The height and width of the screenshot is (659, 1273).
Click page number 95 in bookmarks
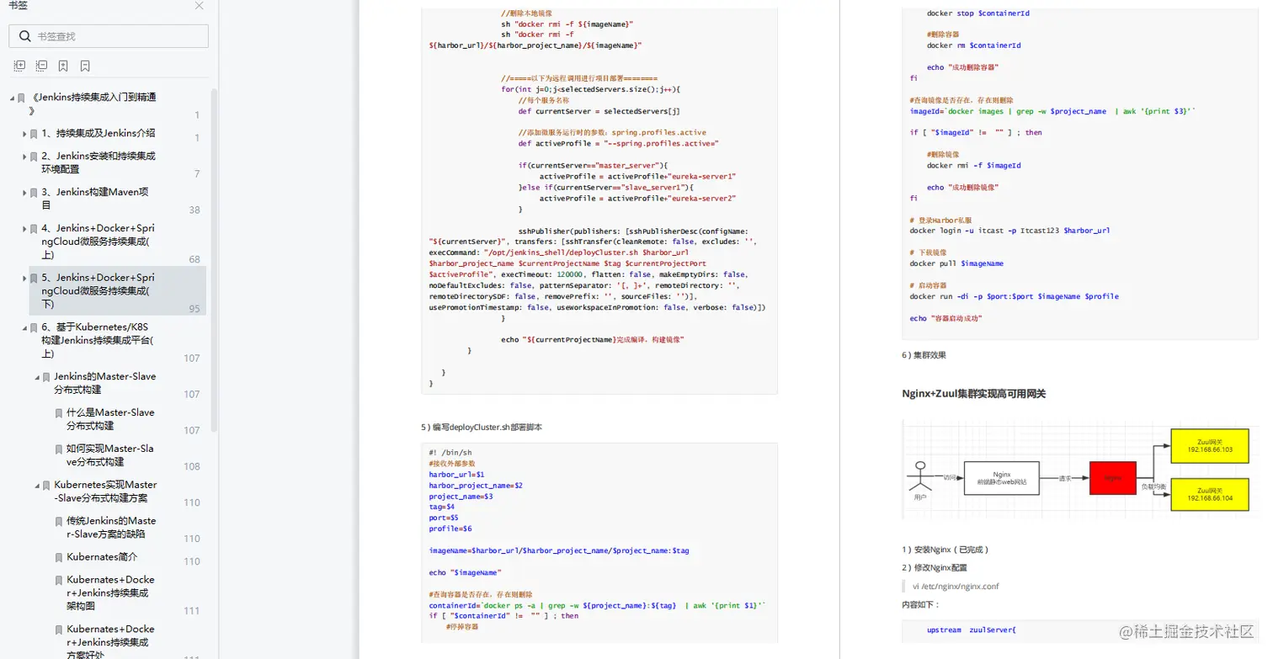(x=194, y=309)
